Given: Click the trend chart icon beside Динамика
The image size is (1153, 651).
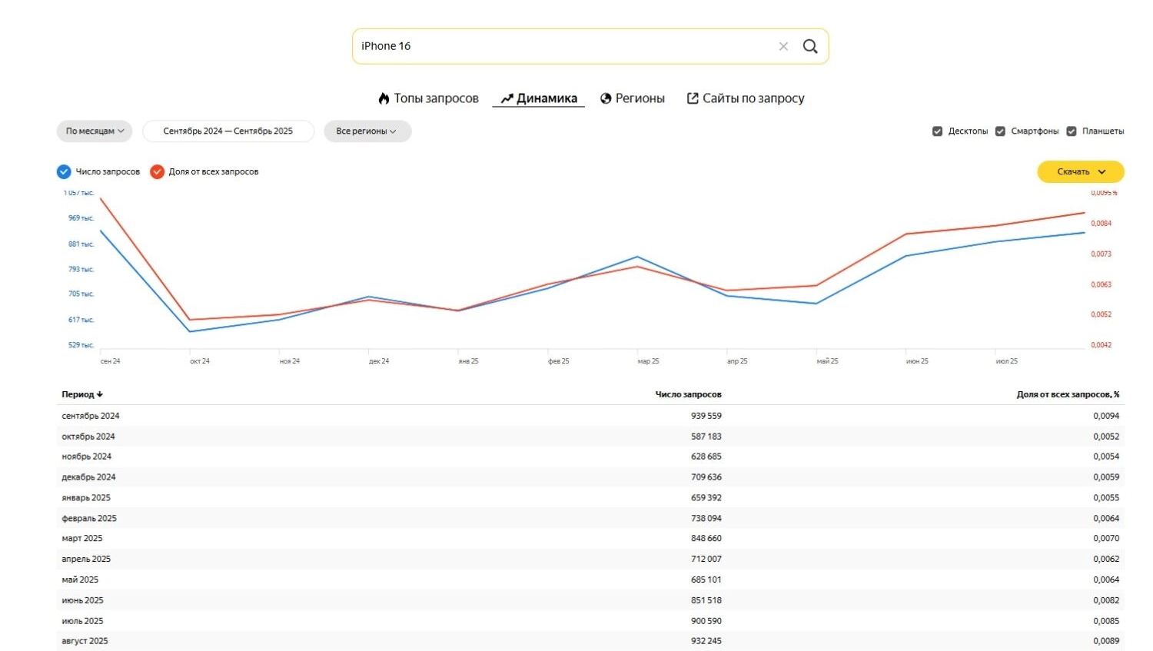Looking at the screenshot, I should point(507,98).
